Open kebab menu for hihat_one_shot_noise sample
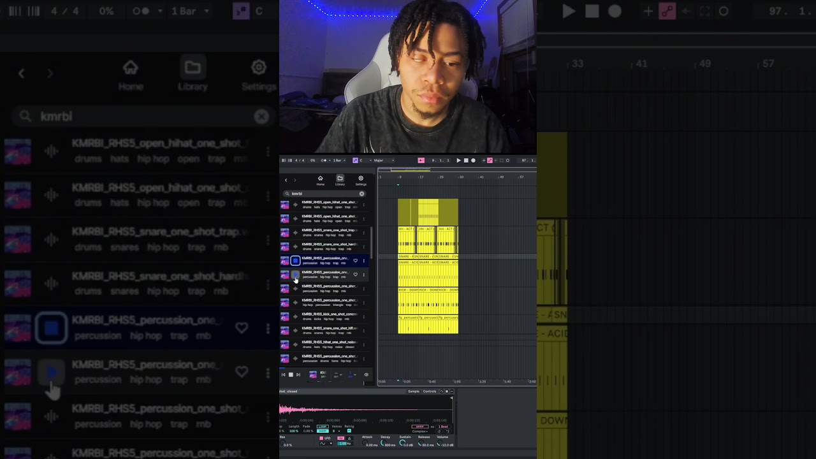 [x=363, y=345]
